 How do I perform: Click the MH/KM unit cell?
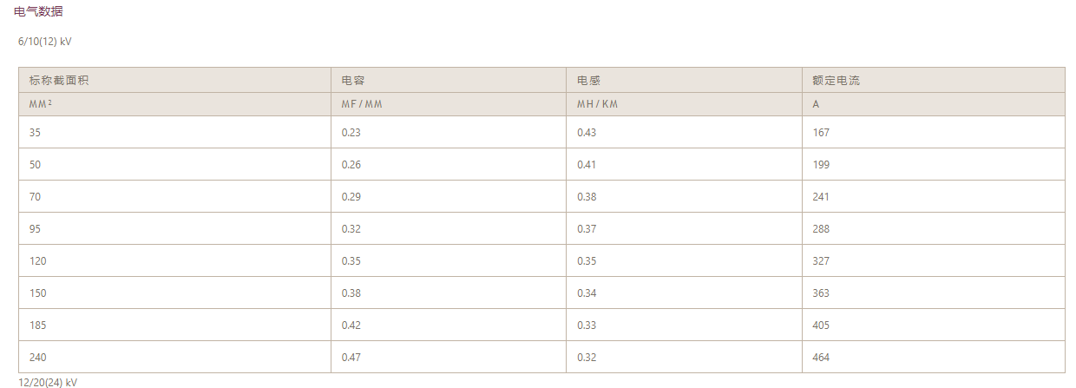tap(597, 104)
